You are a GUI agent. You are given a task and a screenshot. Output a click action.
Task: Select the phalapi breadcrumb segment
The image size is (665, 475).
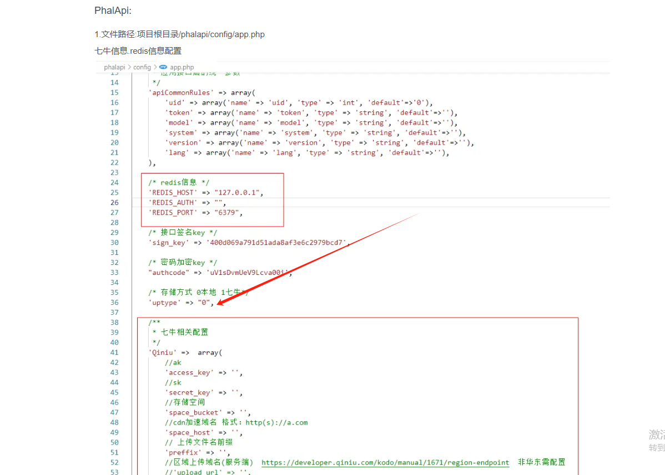pyautogui.click(x=114, y=67)
